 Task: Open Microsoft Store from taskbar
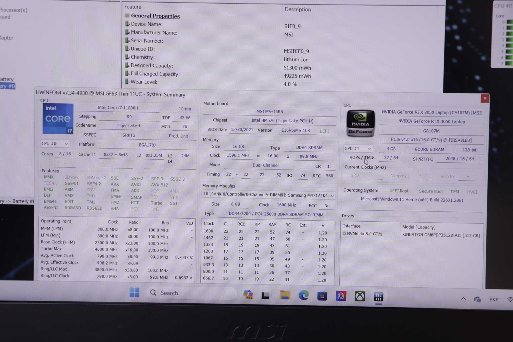[322, 296]
